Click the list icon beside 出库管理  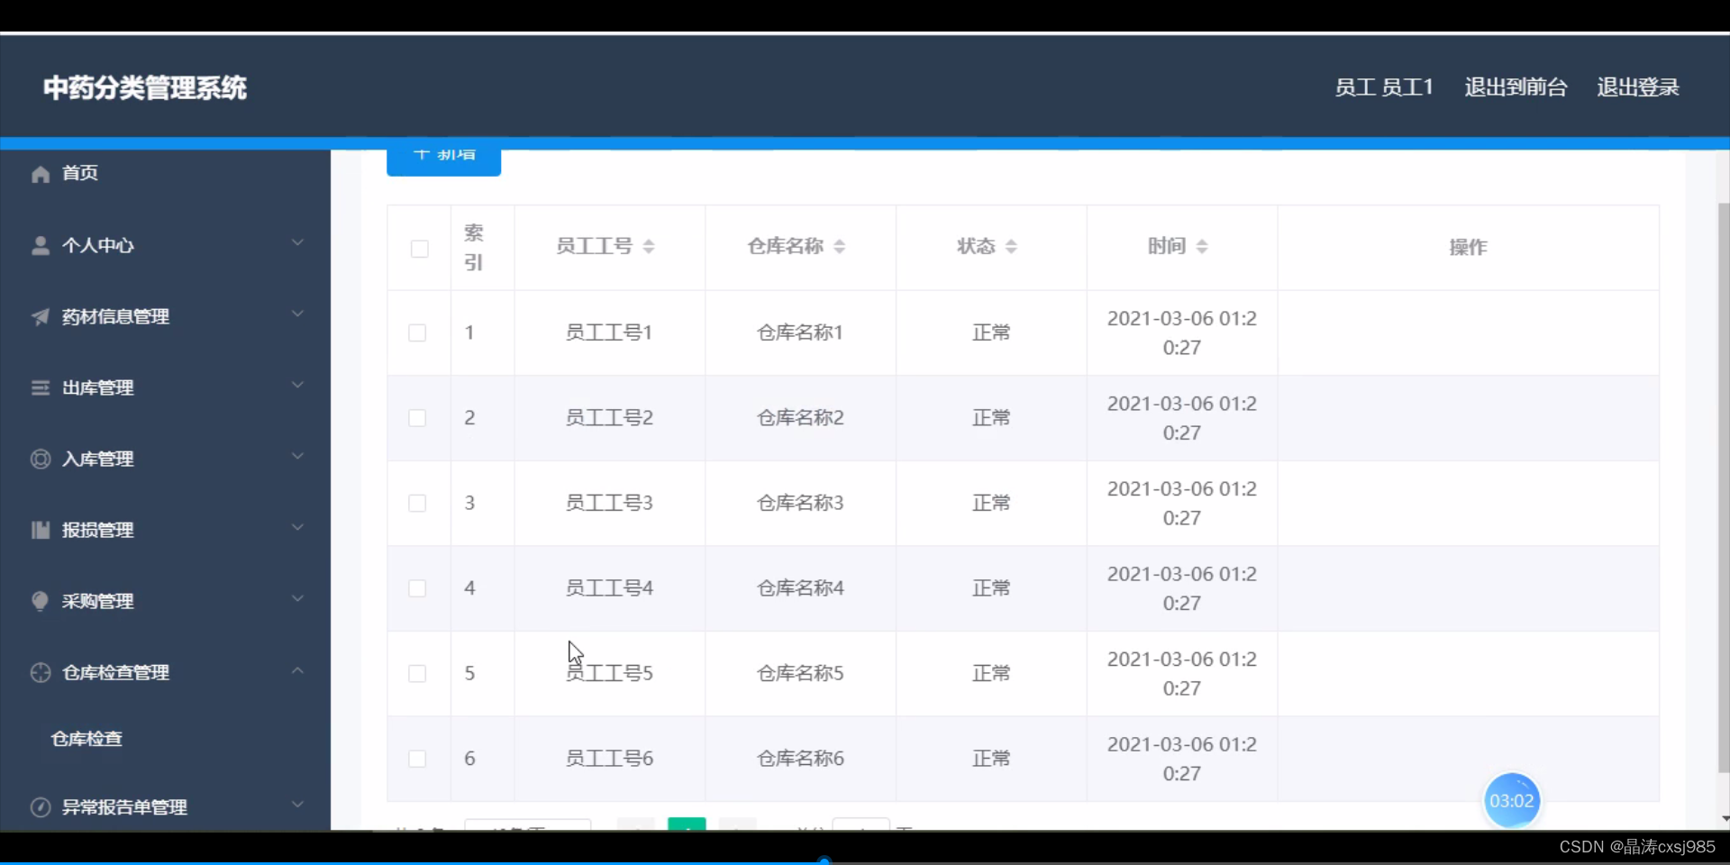(40, 387)
